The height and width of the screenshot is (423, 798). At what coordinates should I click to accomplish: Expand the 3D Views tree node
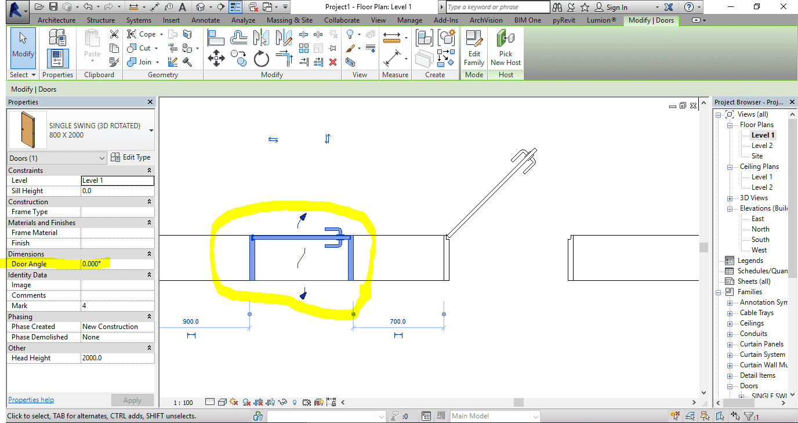(730, 198)
